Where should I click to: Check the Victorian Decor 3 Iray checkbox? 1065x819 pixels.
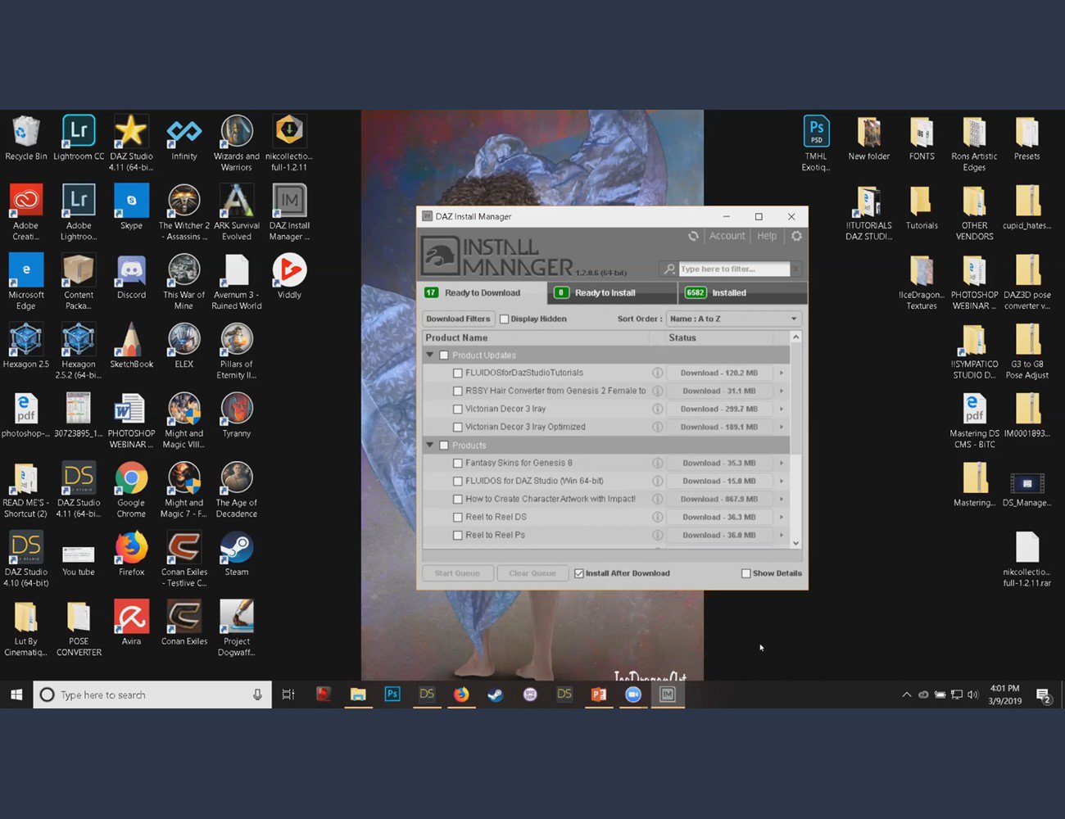pos(458,409)
